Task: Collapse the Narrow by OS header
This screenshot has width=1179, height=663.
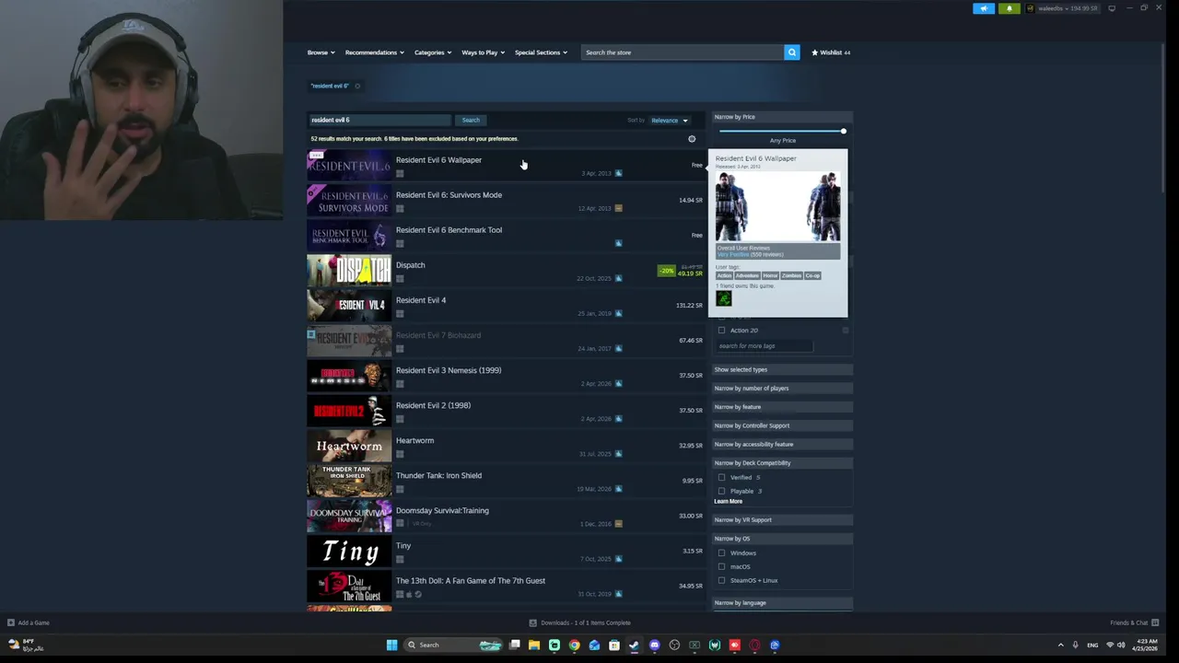Action: pyautogui.click(x=781, y=539)
